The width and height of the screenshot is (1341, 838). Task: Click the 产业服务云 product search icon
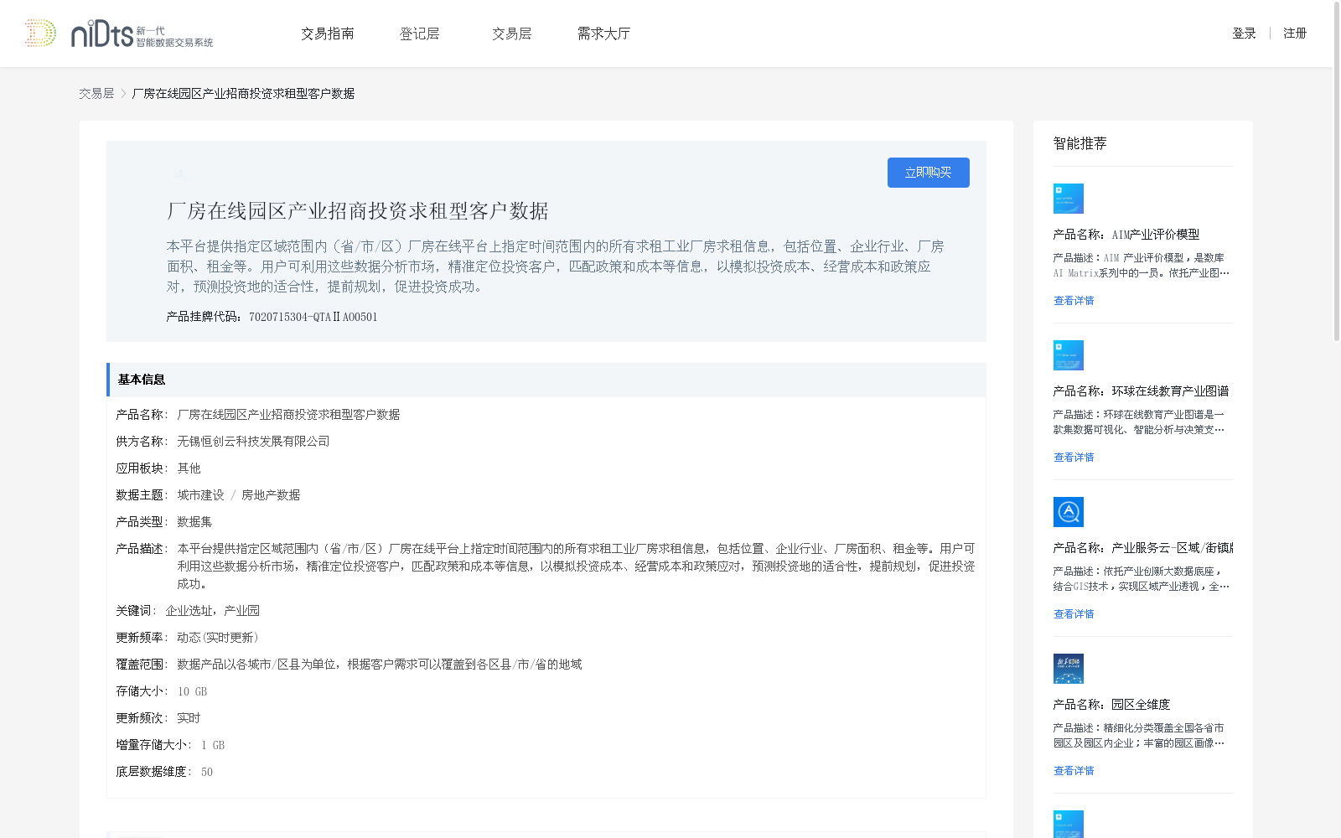1069,512
